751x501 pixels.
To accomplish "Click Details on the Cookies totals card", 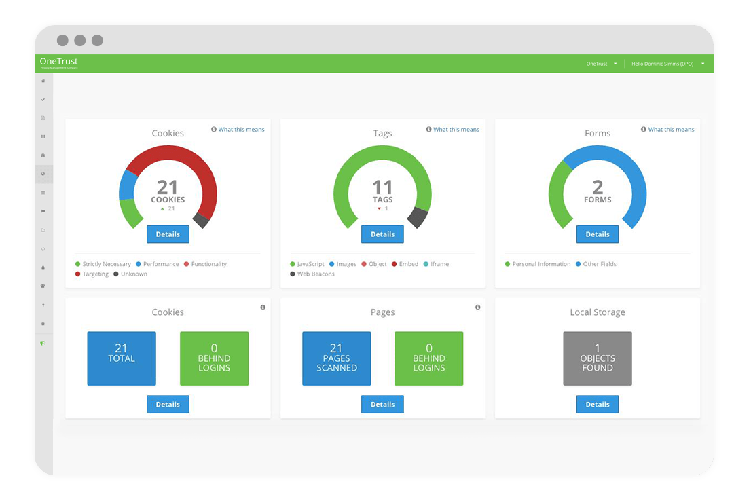I will 168,404.
